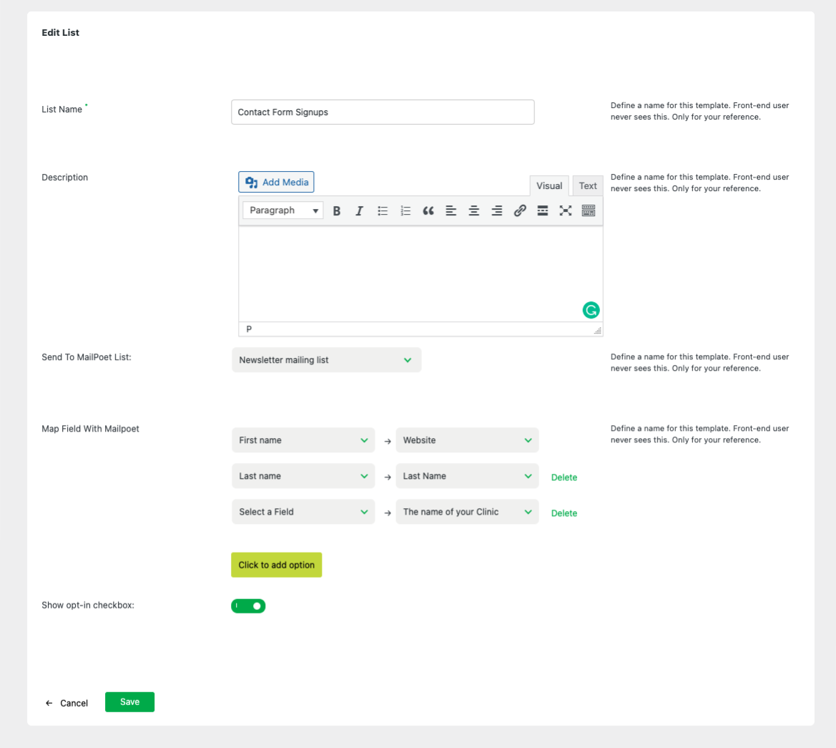Image resolution: width=836 pixels, height=748 pixels.
Task: Delete the Last name field mapping
Action: [564, 477]
